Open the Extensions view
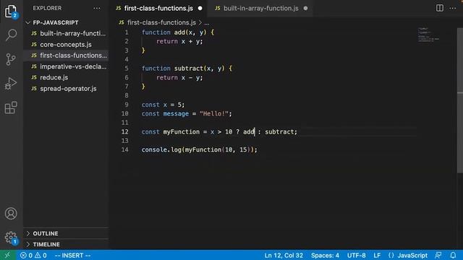 click(11, 108)
